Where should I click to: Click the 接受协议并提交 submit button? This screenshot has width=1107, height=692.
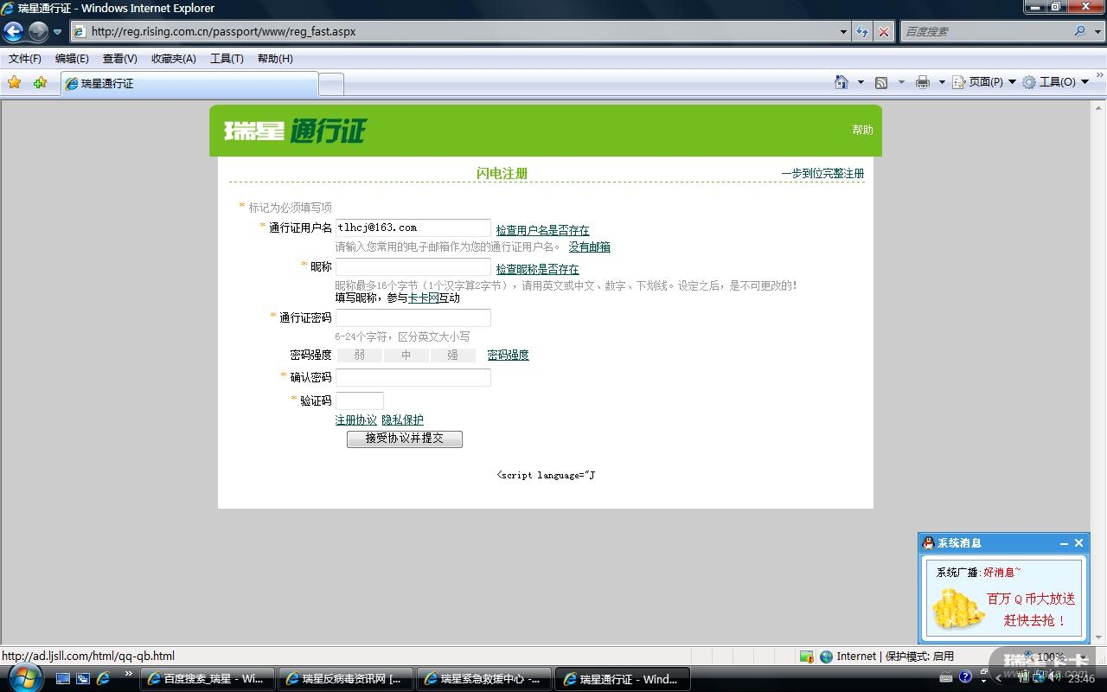click(405, 439)
